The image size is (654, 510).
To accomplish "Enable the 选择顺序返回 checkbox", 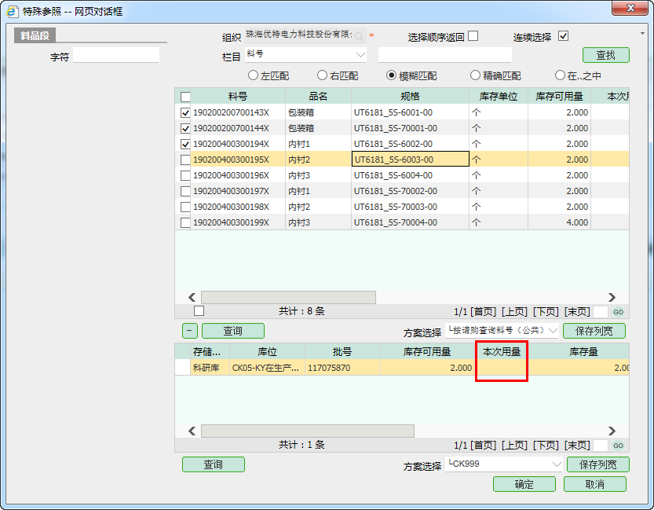I will (x=473, y=36).
